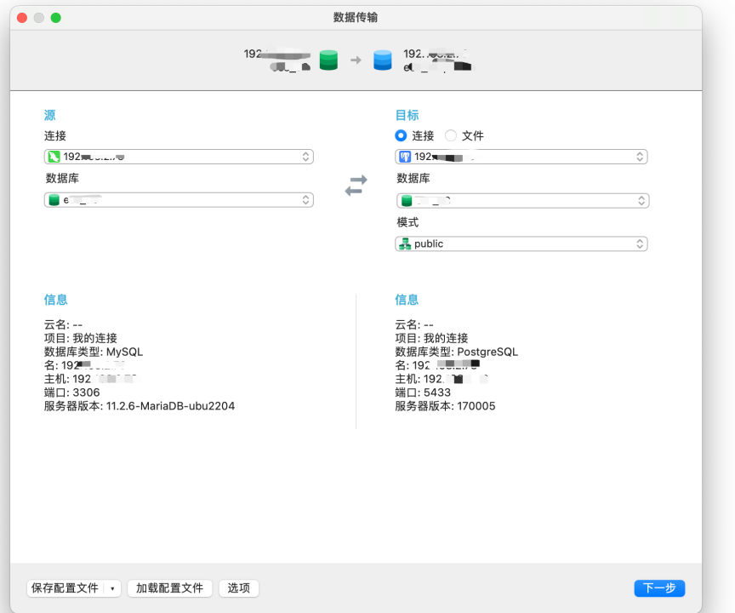This screenshot has height=613, width=735.
Task: Click the arrow icon between the two databases
Action: (x=356, y=60)
